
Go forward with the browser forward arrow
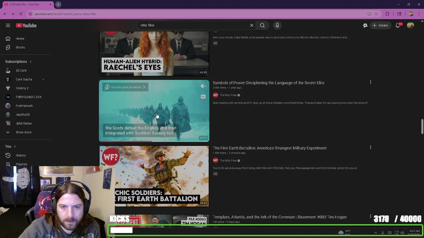13,14
